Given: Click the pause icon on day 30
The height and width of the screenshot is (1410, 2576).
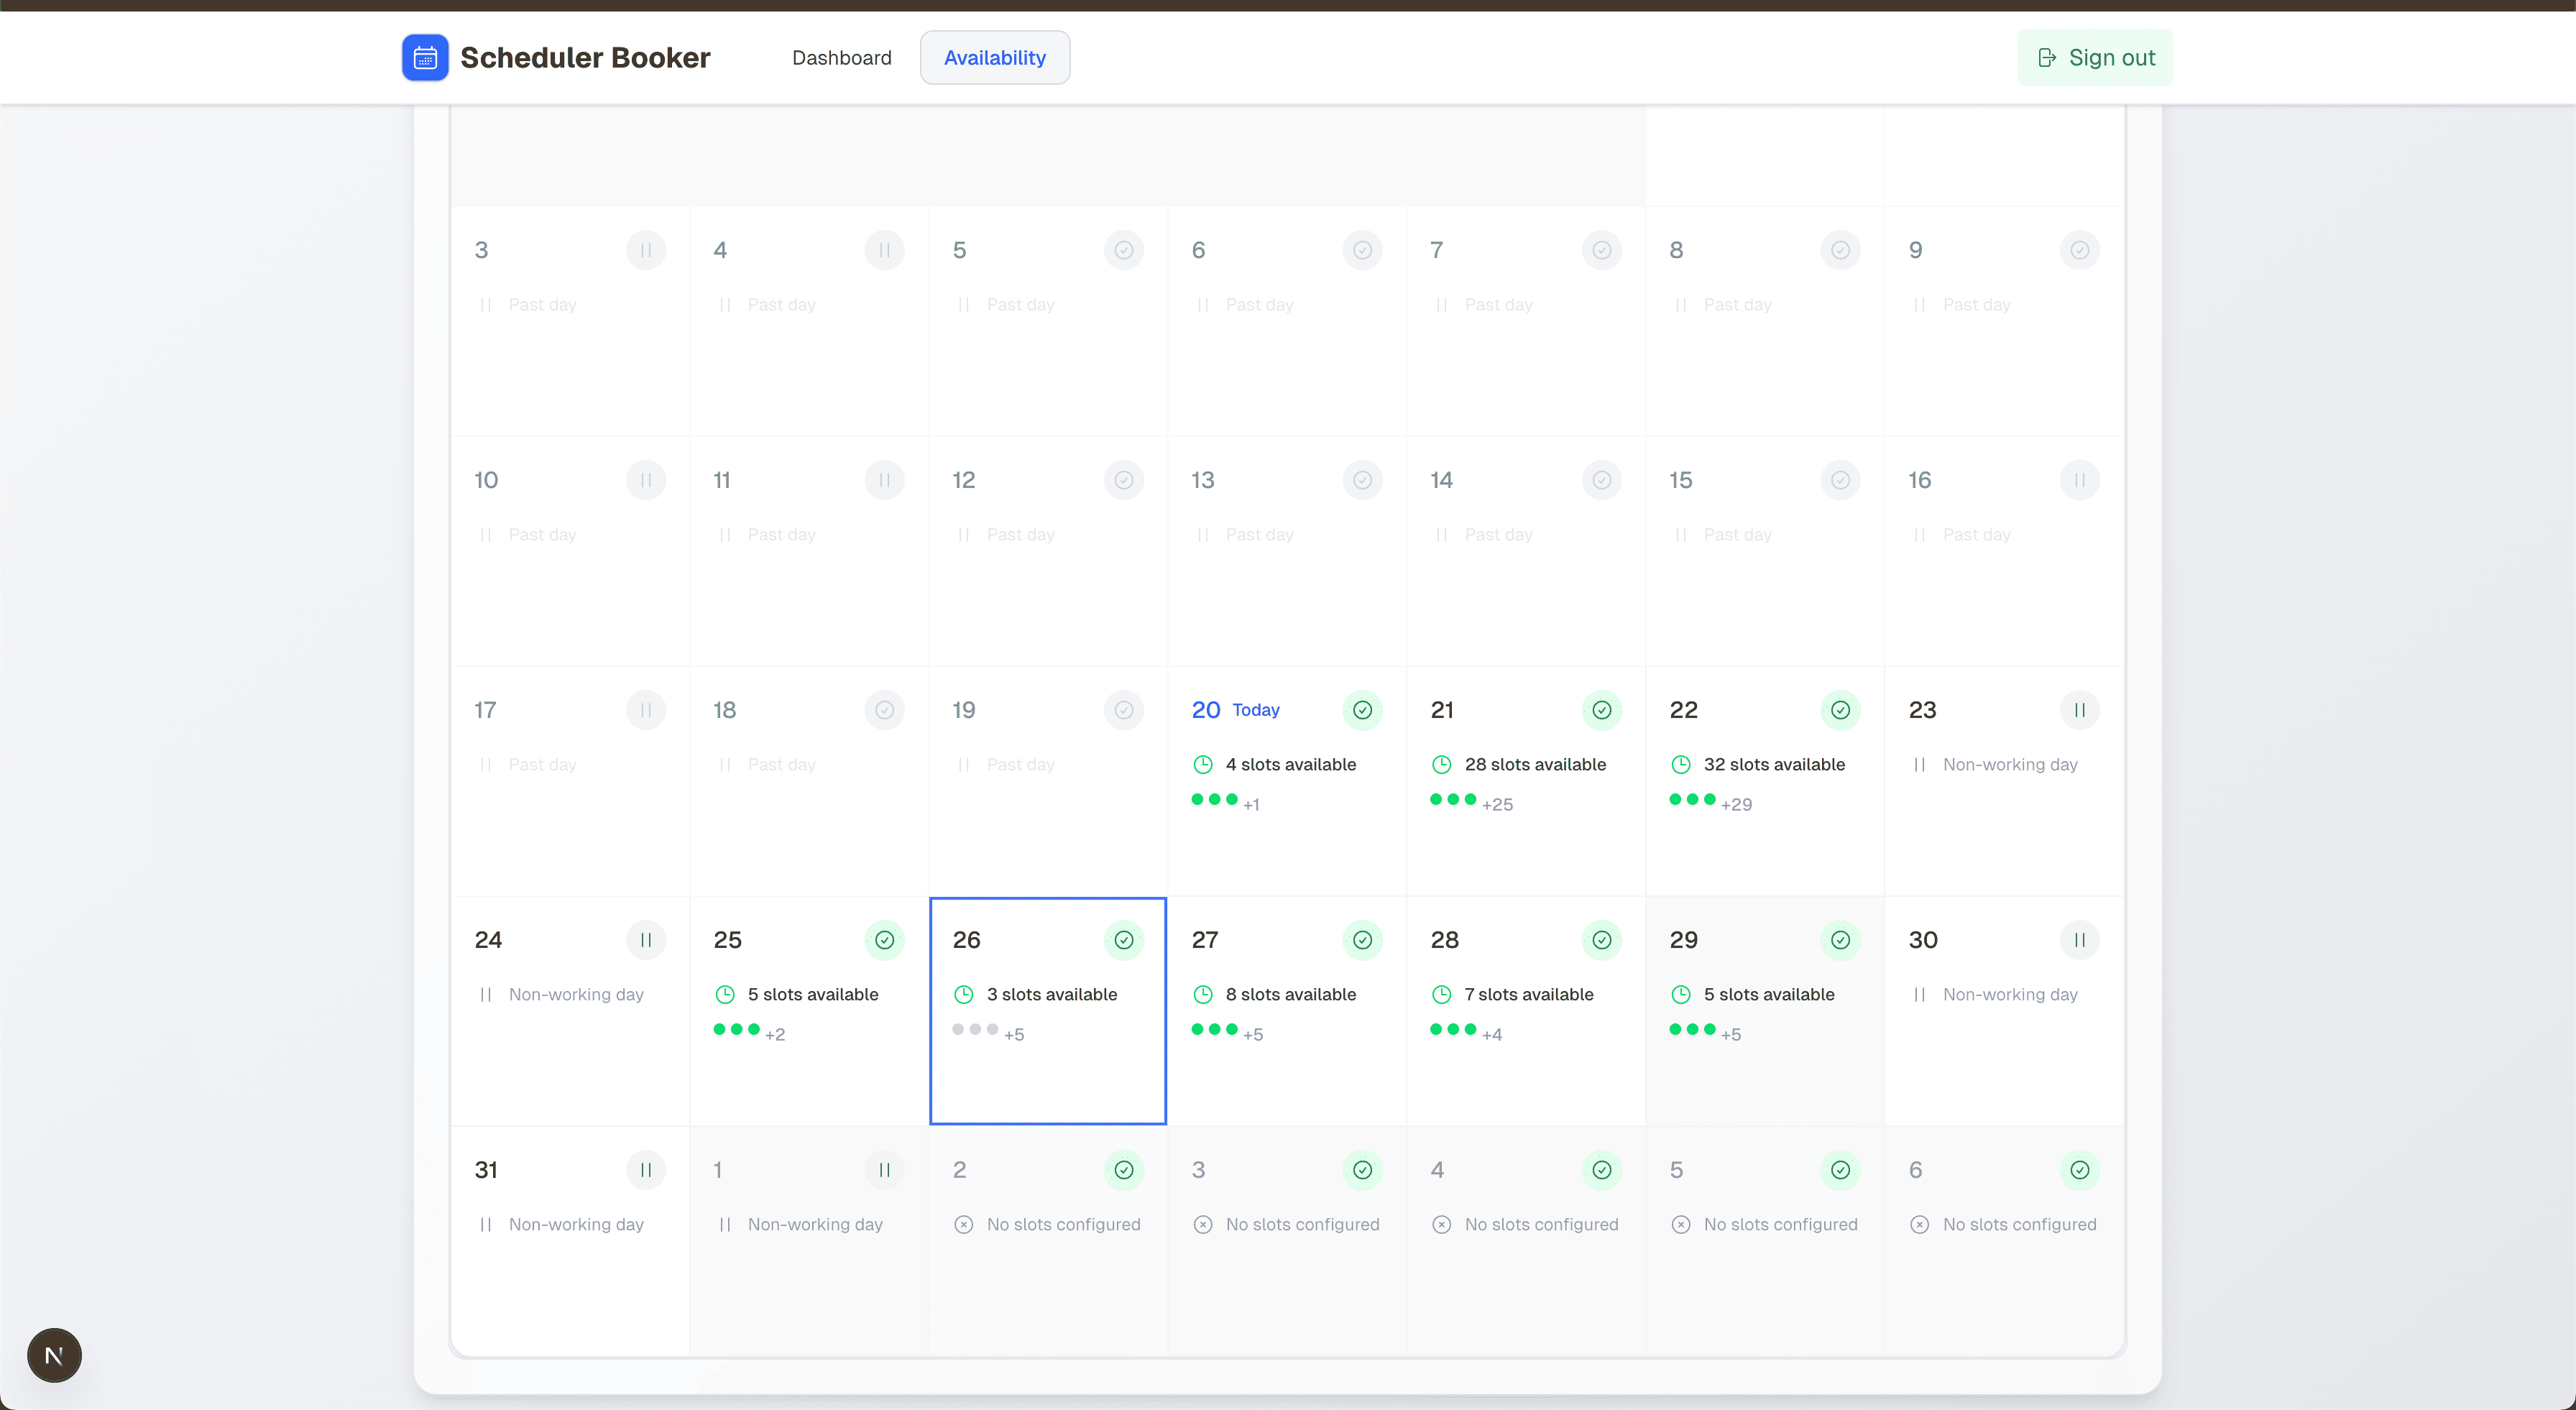Looking at the screenshot, I should coord(2079,940).
